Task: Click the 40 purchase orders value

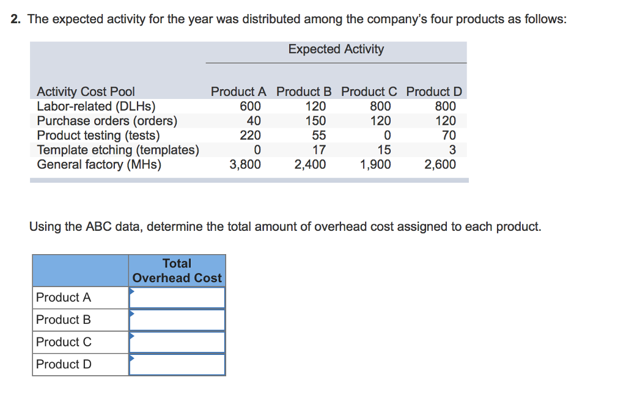Action: [254, 121]
